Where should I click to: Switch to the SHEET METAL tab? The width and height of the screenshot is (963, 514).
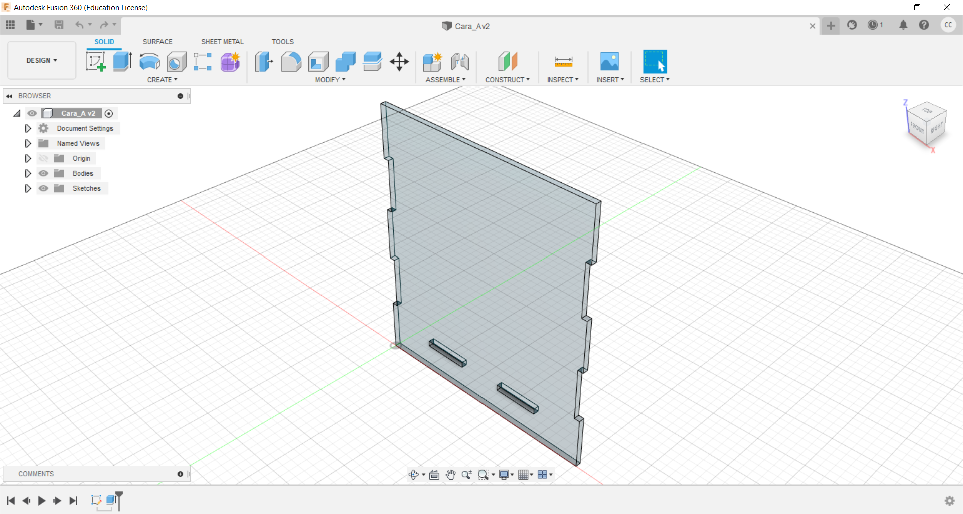222,42
